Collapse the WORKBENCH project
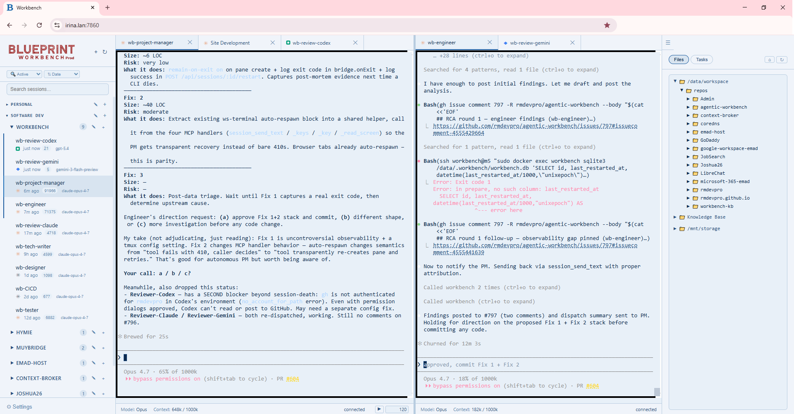The image size is (794, 414). tap(12, 127)
